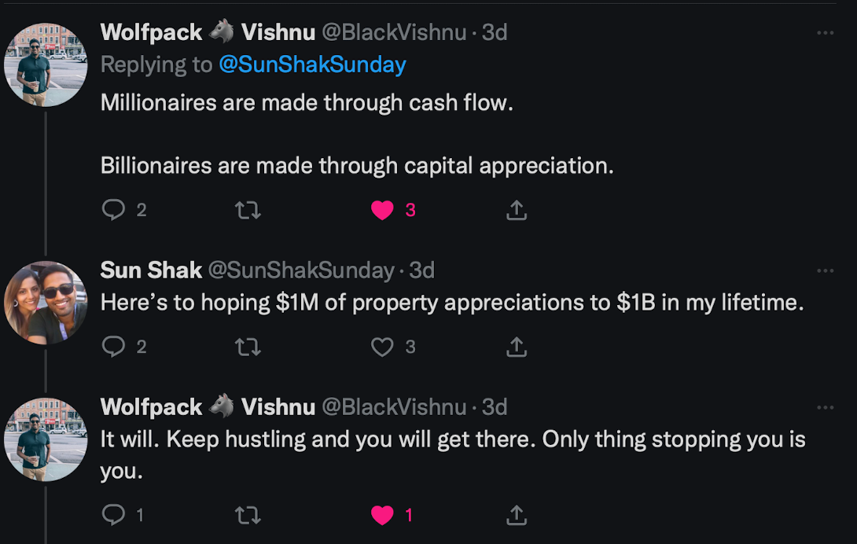Retweet the Millionaires cash flow tweet
857x544 pixels.
(x=248, y=210)
